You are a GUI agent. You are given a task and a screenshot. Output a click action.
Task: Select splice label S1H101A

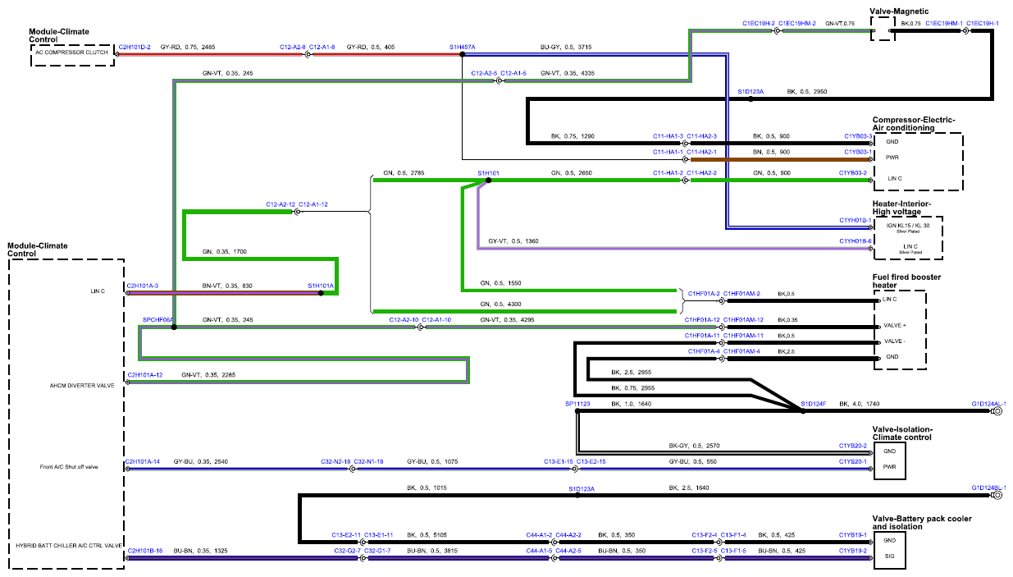(x=321, y=286)
